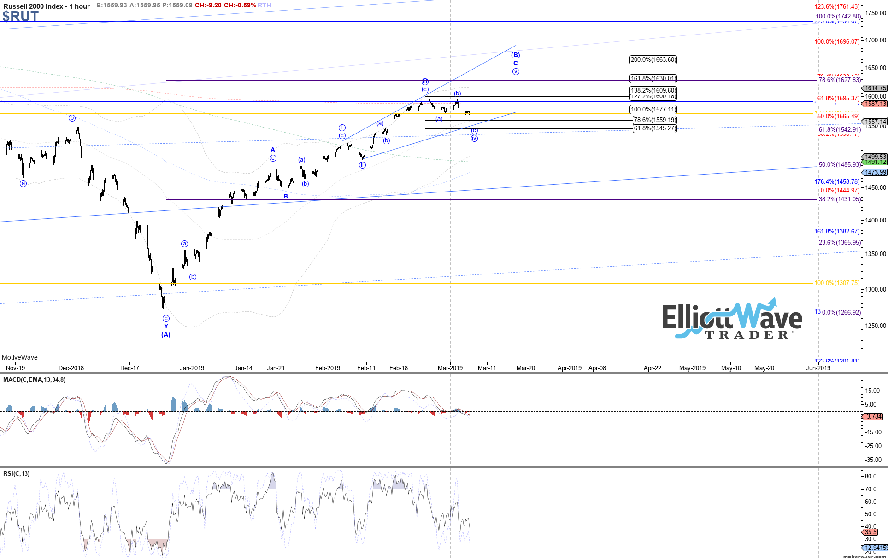Viewport: 888px width, 560px height.
Task: Click the May-2019 date on time axis
Action: click(x=693, y=368)
